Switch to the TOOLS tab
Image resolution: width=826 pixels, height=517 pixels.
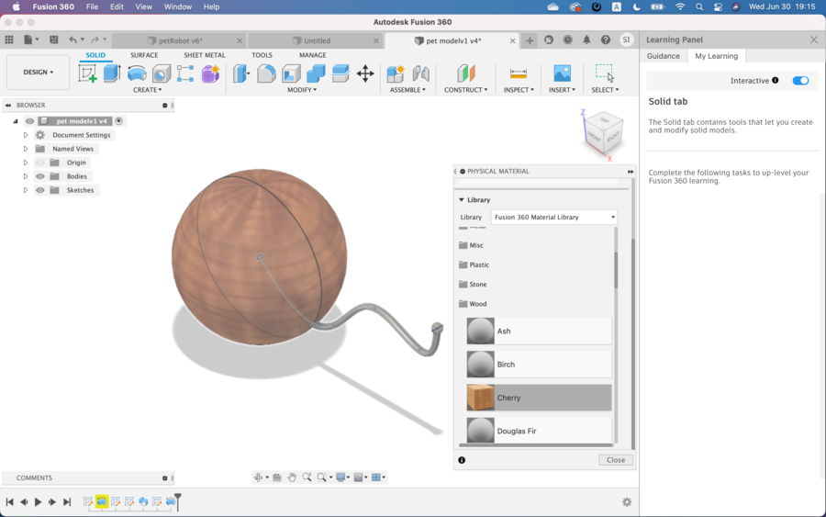(x=262, y=55)
